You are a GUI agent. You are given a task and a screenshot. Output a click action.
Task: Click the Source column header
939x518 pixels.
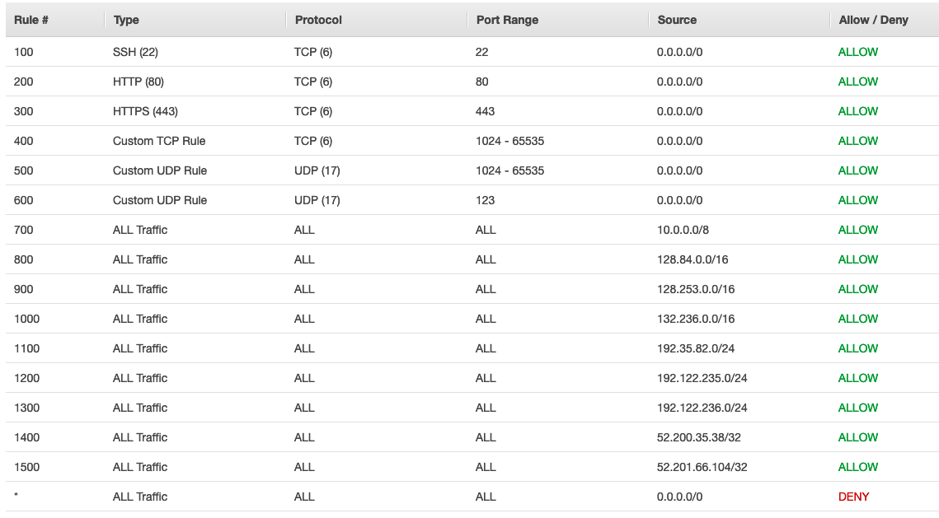click(x=677, y=20)
